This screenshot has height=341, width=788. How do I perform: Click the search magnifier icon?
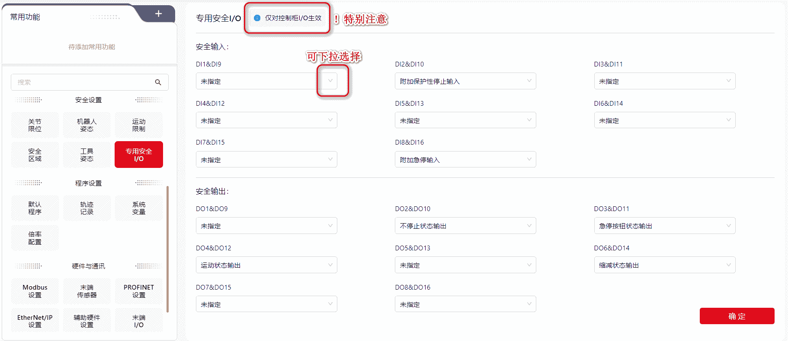[158, 82]
